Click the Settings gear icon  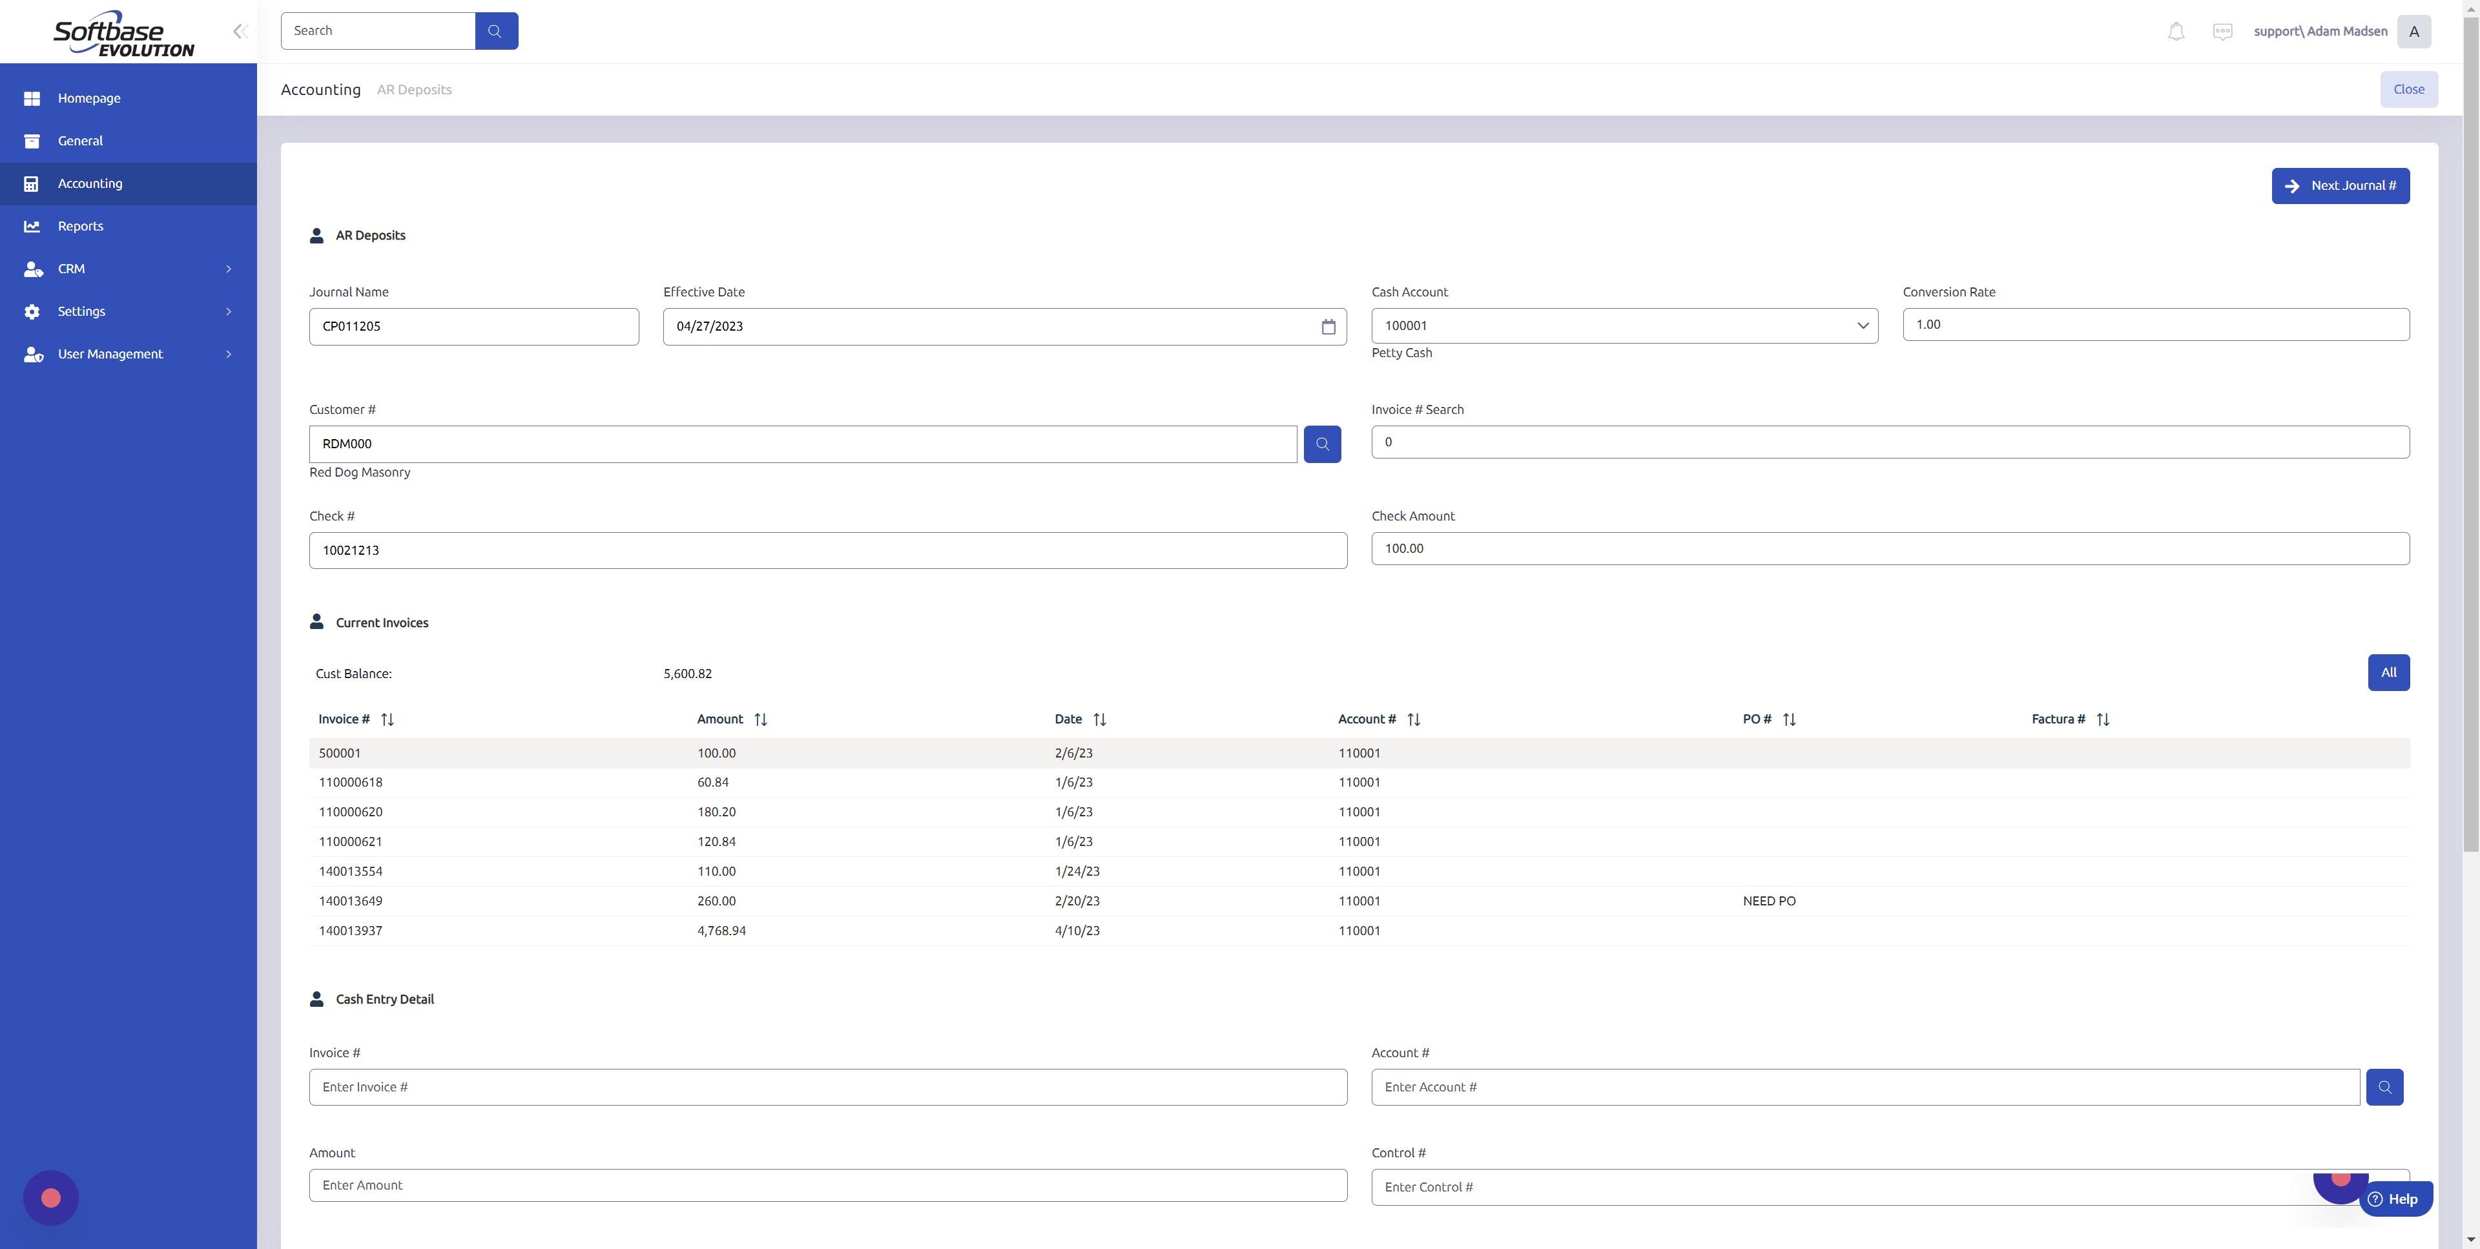(32, 311)
